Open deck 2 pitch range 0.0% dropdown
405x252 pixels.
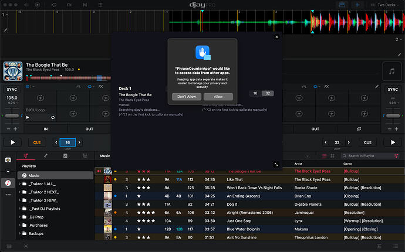[x=394, y=103]
